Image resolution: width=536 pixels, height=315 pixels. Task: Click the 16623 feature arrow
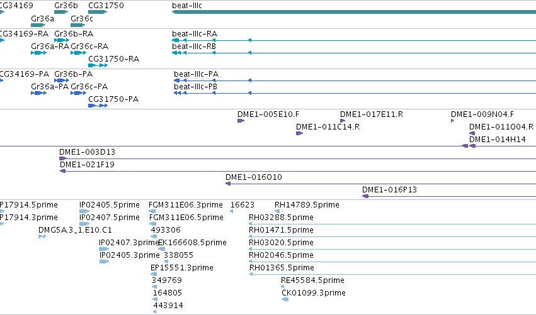pos(232,212)
